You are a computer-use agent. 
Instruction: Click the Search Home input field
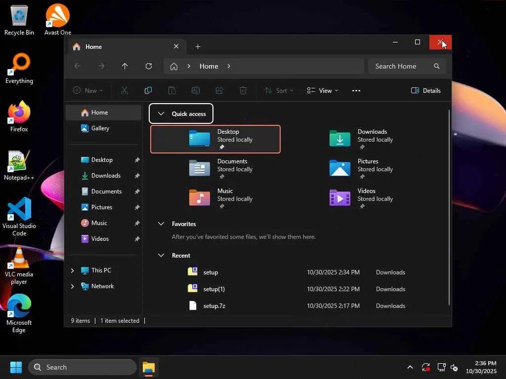click(x=407, y=66)
